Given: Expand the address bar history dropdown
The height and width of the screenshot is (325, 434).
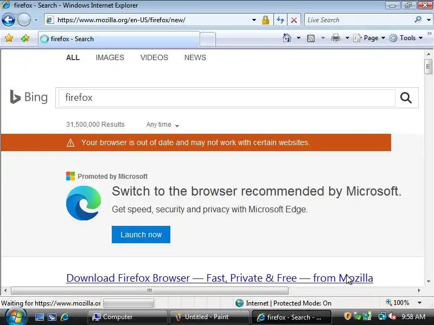Looking at the screenshot, I should pyautogui.click(x=254, y=20).
